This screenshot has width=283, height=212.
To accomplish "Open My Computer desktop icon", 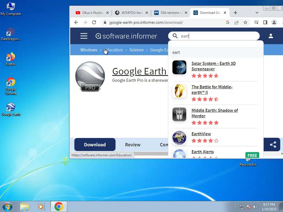I will pos(11,9).
